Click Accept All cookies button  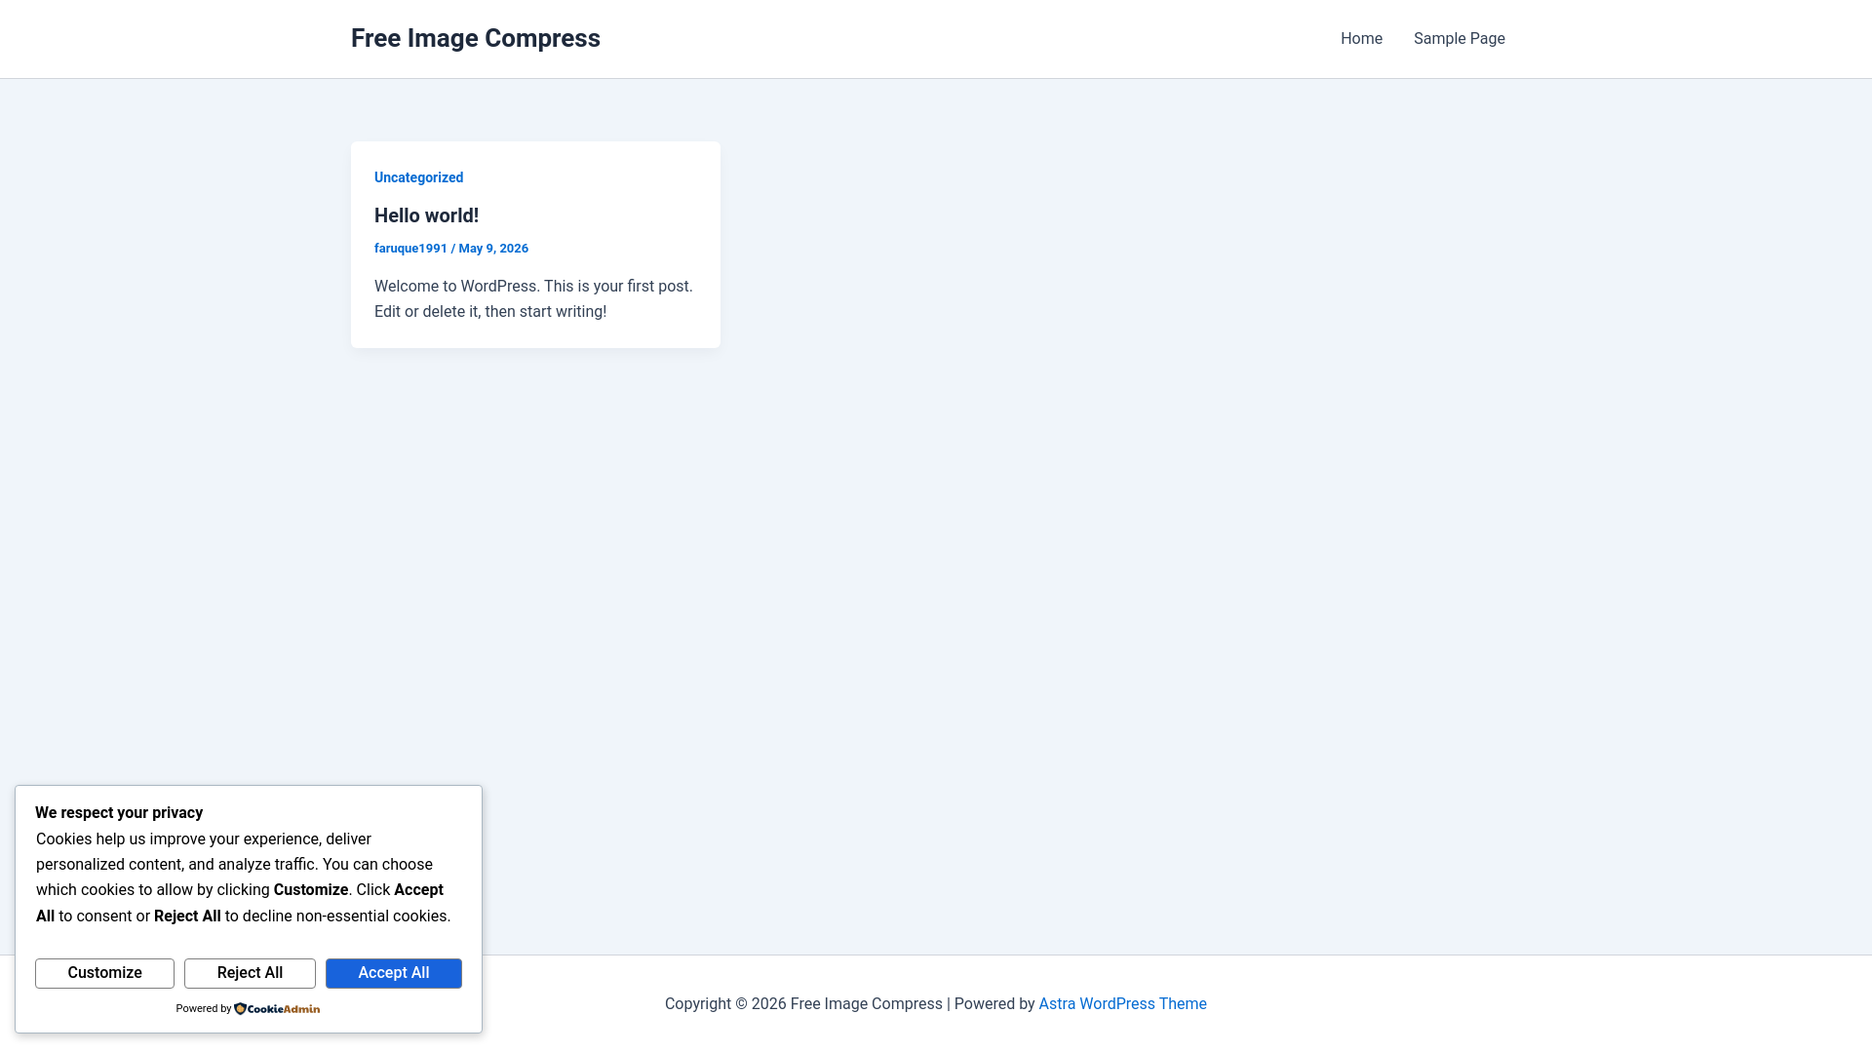[394, 973]
